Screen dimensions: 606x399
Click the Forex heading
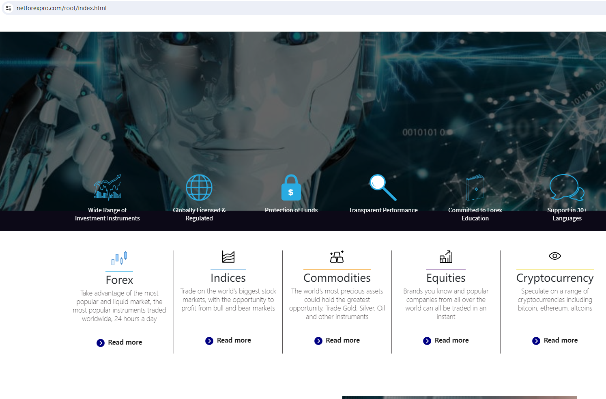pyautogui.click(x=119, y=280)
